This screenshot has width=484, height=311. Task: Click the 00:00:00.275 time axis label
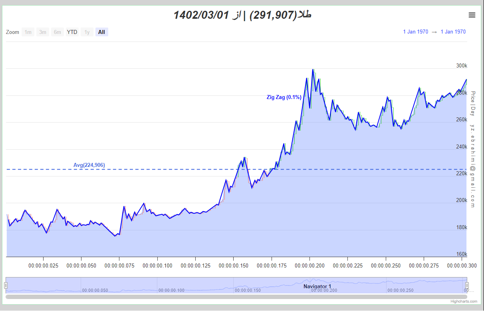click(x=424, y=265)
